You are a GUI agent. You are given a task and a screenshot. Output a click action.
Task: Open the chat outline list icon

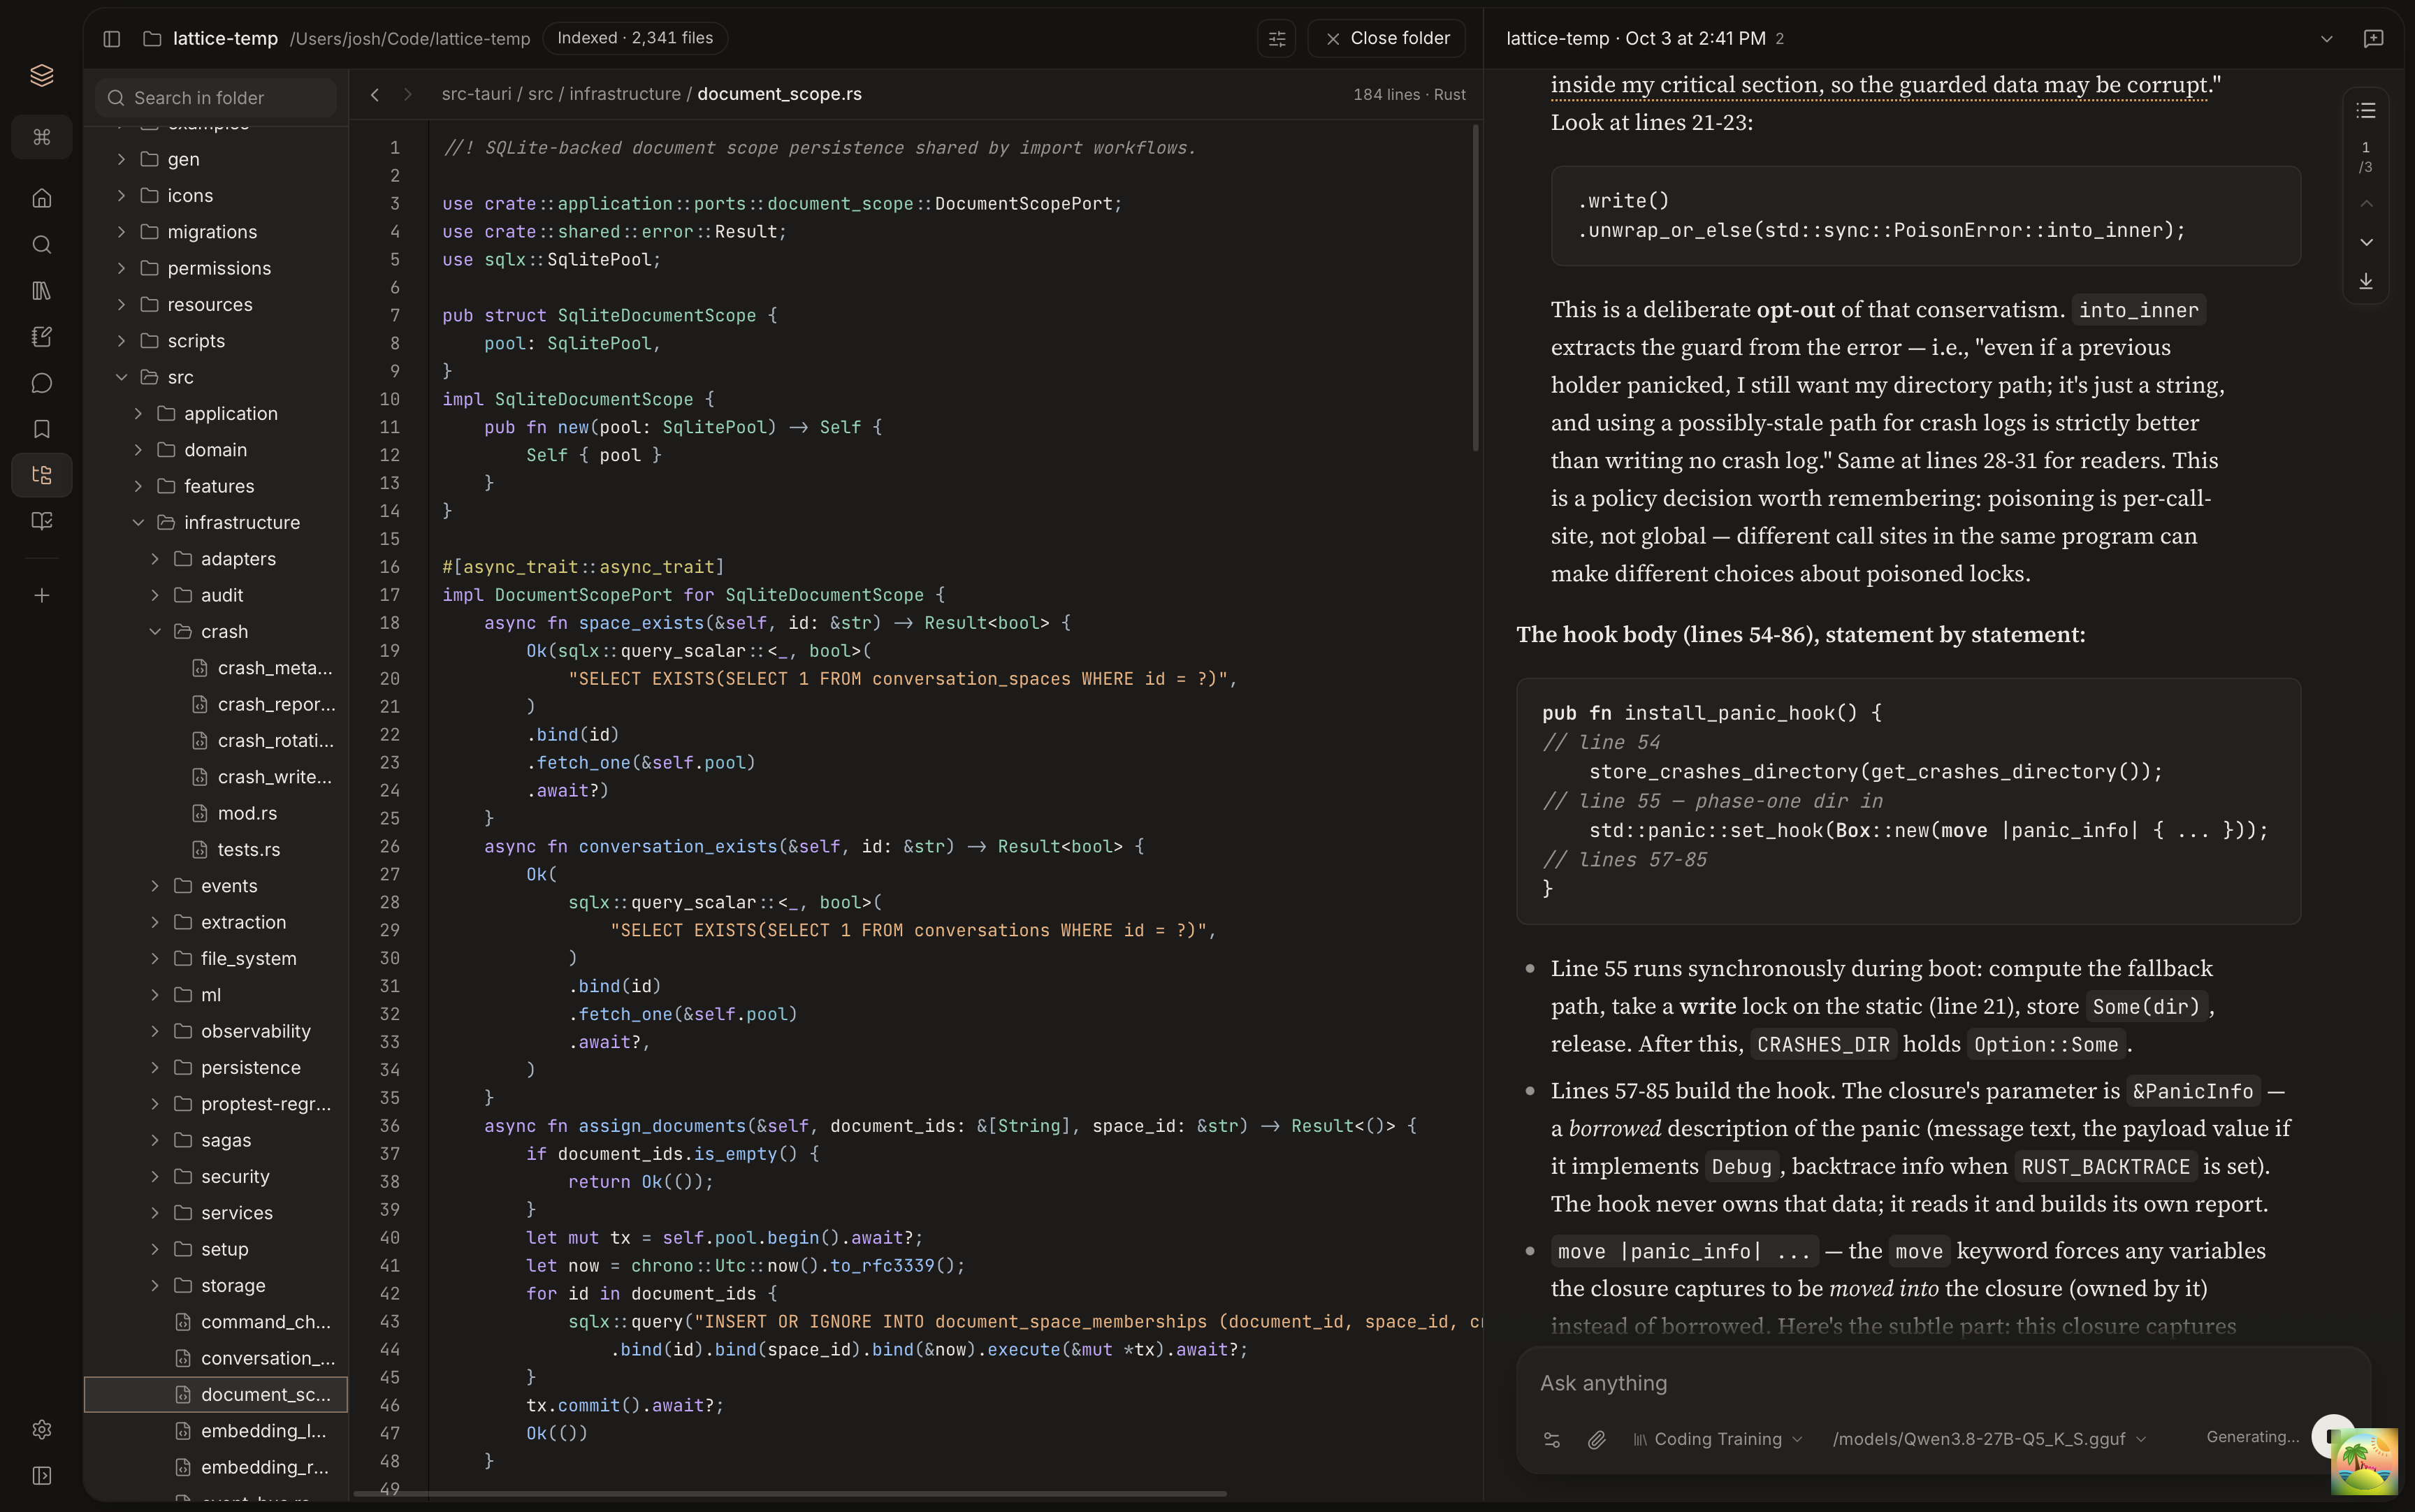click(x=2366, y=110)
